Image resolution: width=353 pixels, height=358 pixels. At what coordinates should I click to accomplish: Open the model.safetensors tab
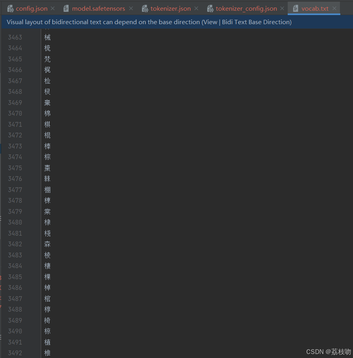tap(99, 9)
